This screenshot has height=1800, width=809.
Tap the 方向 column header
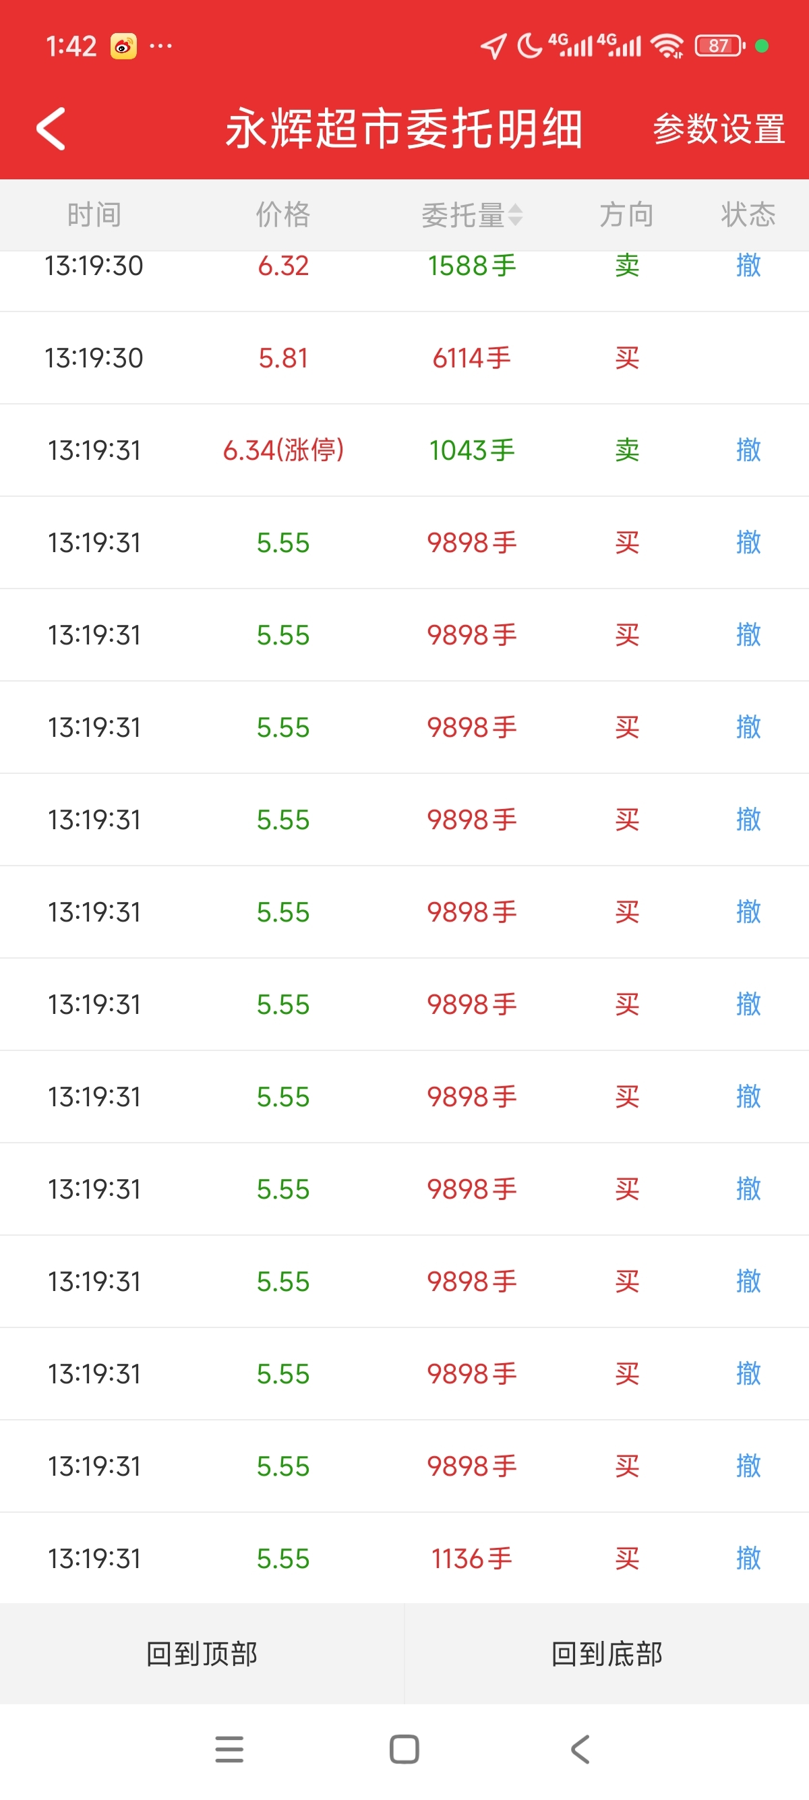pyautogui.click(x=627, y=214)
